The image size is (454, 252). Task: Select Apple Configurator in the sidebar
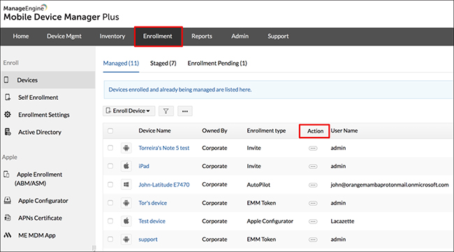pos(43,200)
